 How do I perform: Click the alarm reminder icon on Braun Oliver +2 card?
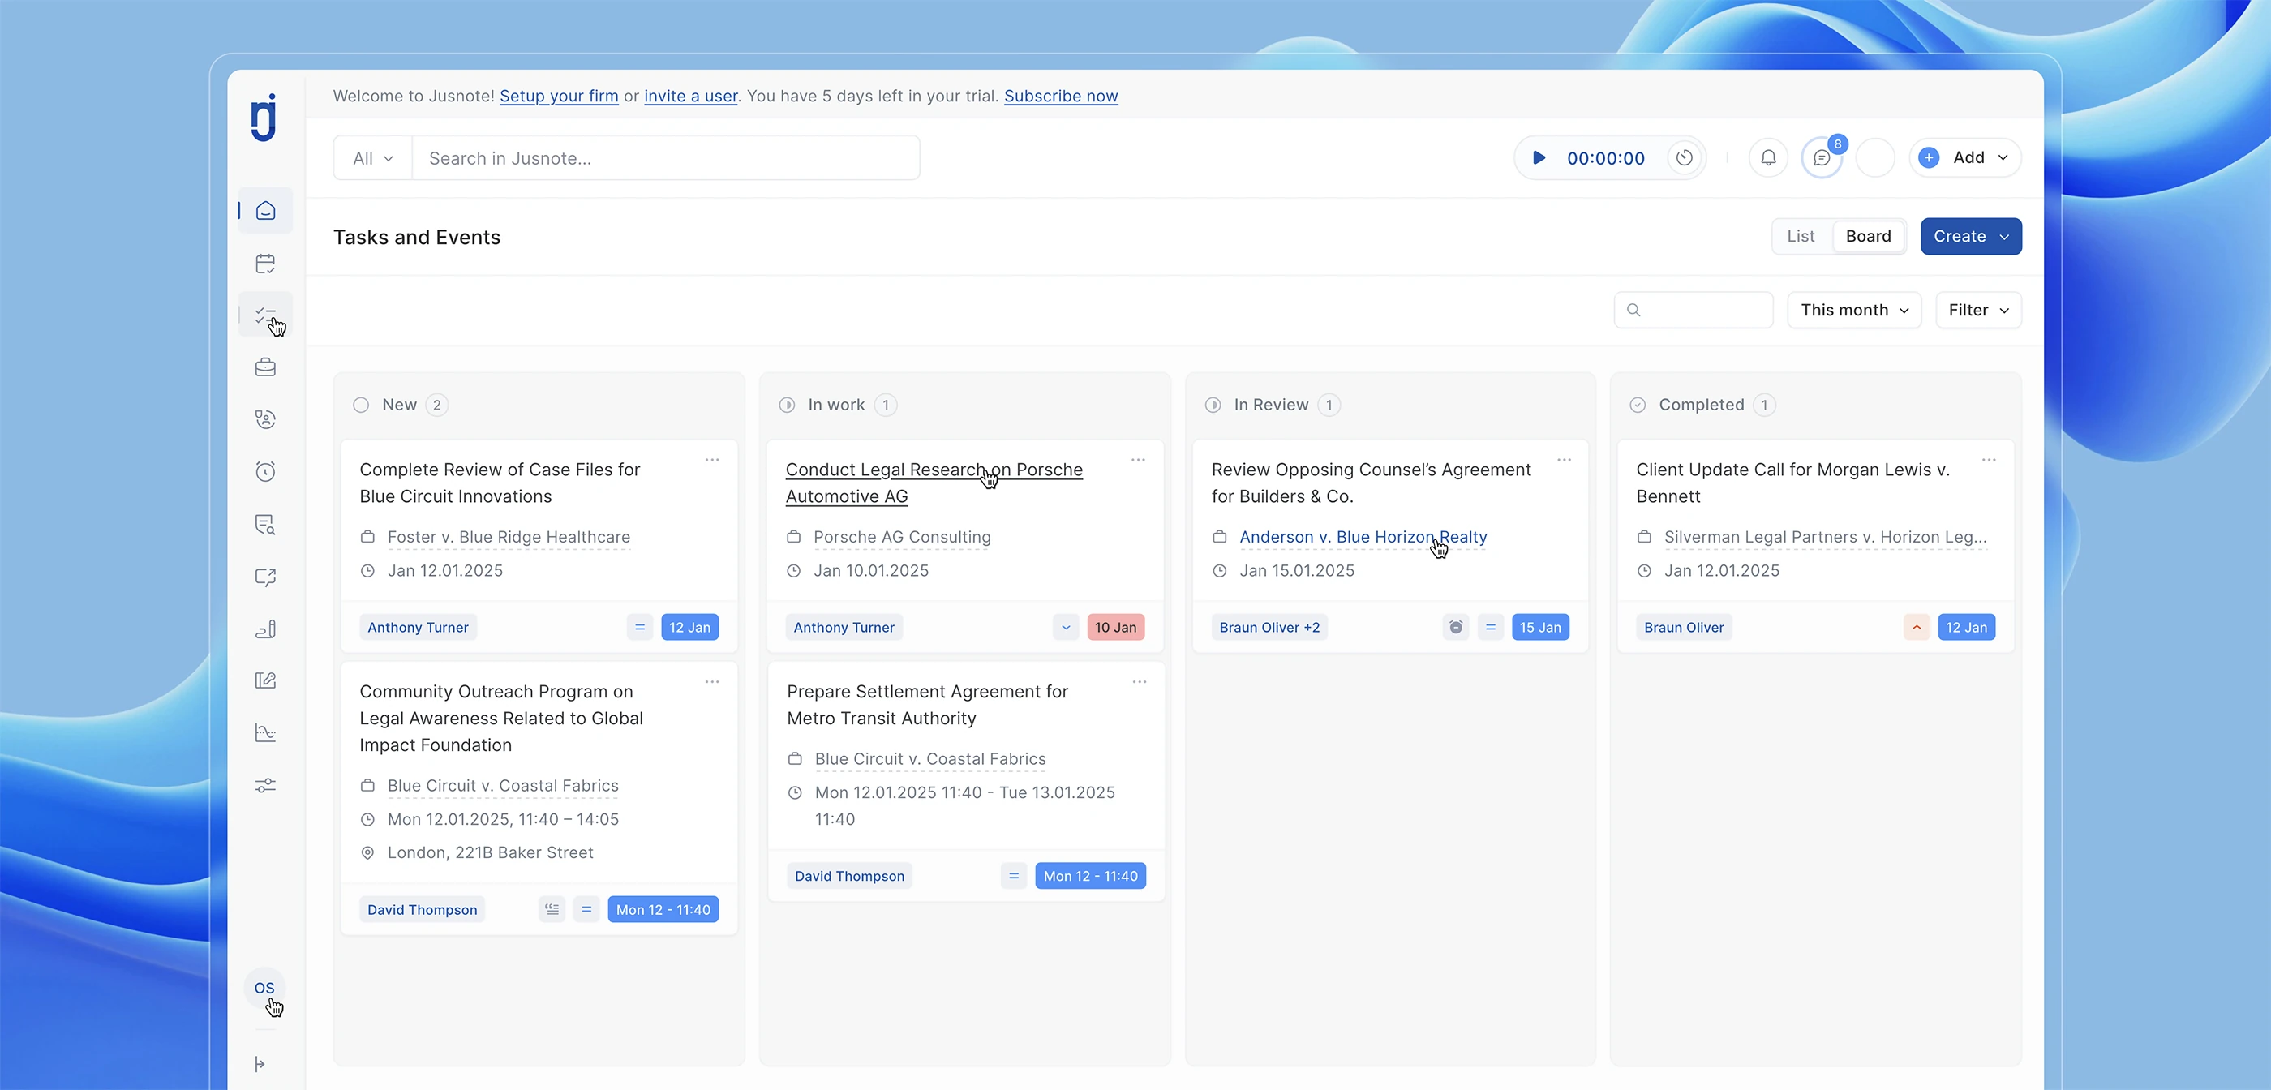[1457, 627]
